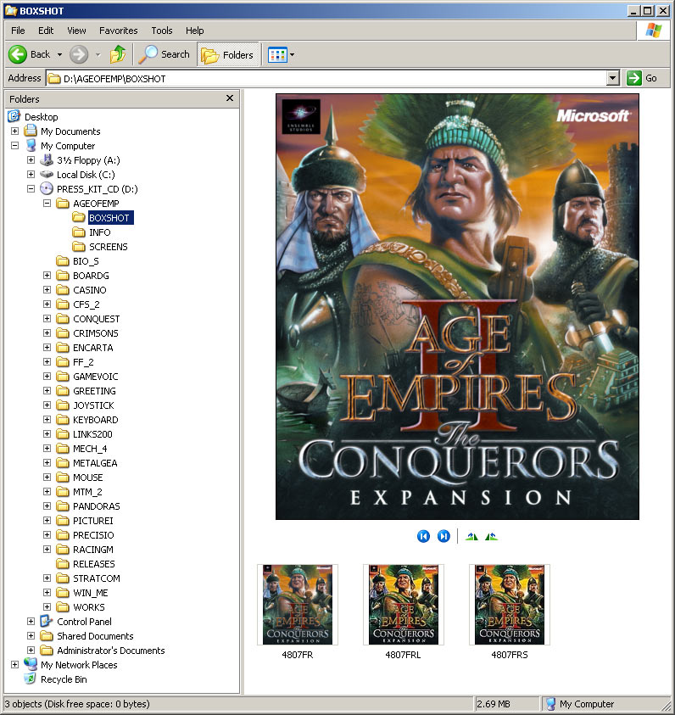Click the address bar path field

tap(331, 78)
